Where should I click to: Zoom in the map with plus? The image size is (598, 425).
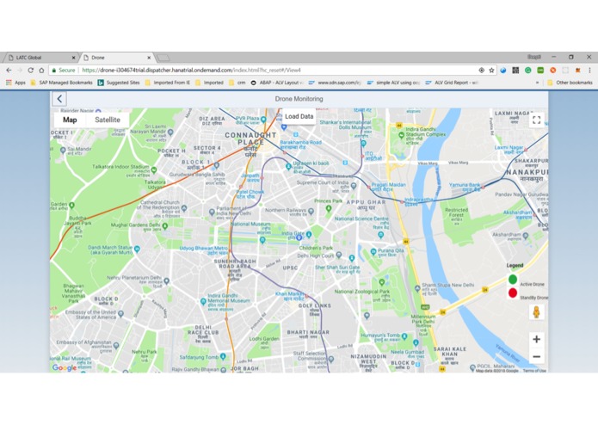536,339
